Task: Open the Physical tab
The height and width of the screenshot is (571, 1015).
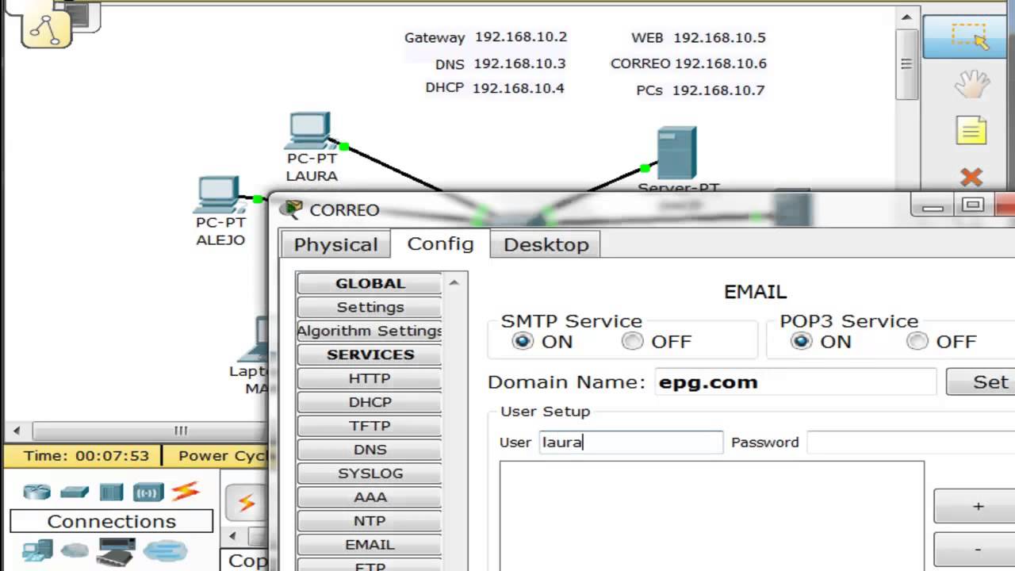Action: click(x=335, y=244)
